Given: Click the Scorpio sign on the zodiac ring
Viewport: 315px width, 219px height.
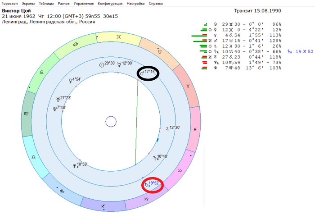Looking at the screenshot, I should [62, 191].
